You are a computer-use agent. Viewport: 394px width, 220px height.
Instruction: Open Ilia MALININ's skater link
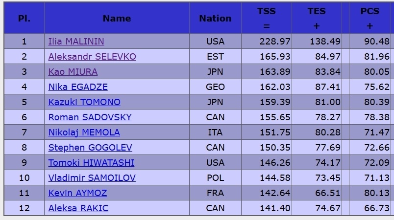[x=76, y=42]
